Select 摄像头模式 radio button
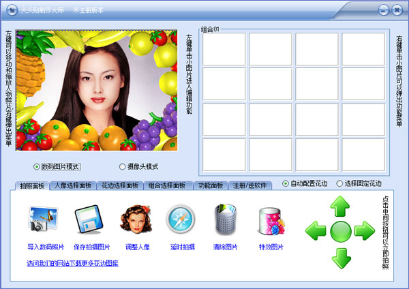The height and width of the screenshot is (289, 409). (122, 166)
